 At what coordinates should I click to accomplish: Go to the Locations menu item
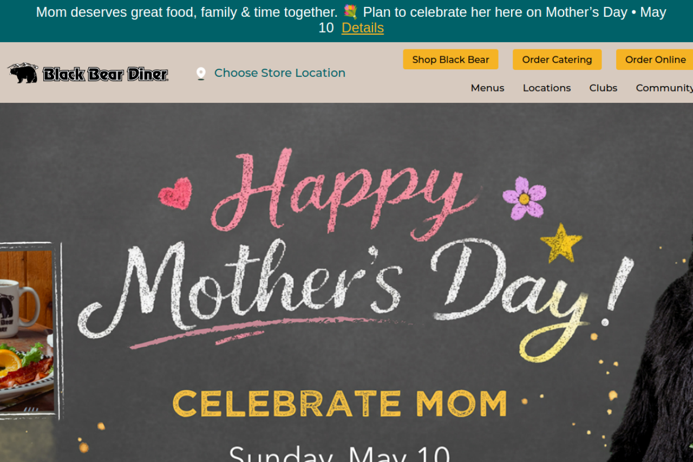[546, 88]
